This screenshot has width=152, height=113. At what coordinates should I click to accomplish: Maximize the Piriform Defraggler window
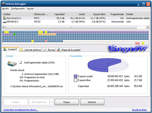(x=143, y=4)
